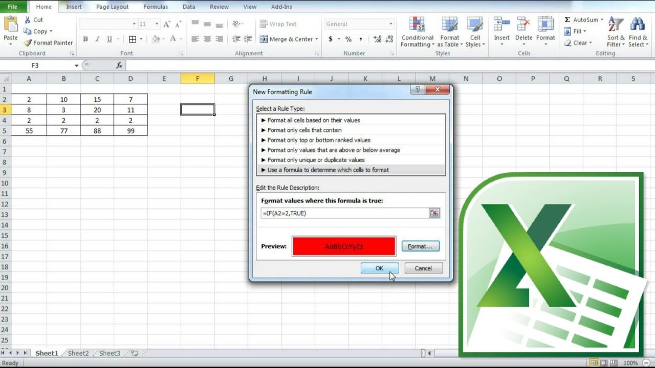Toggle Center horizontal text alignment

coord(207,39)
